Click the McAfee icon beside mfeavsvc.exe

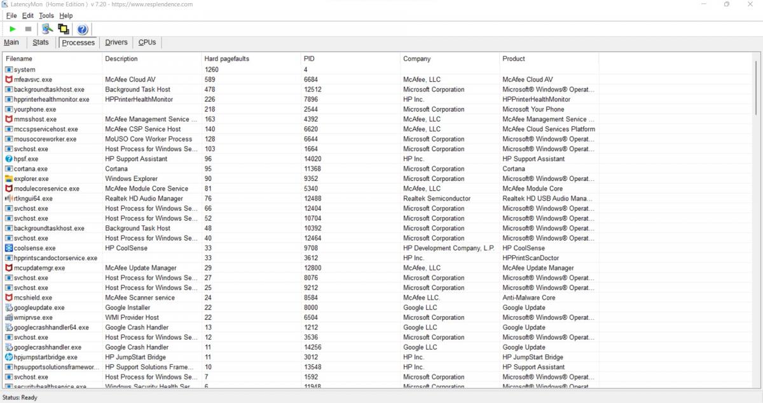pos(9,80)
